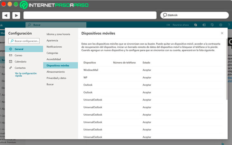The image size is (232, 145).
Task: Open the settings gear icon in header
Action: [221, 25]
